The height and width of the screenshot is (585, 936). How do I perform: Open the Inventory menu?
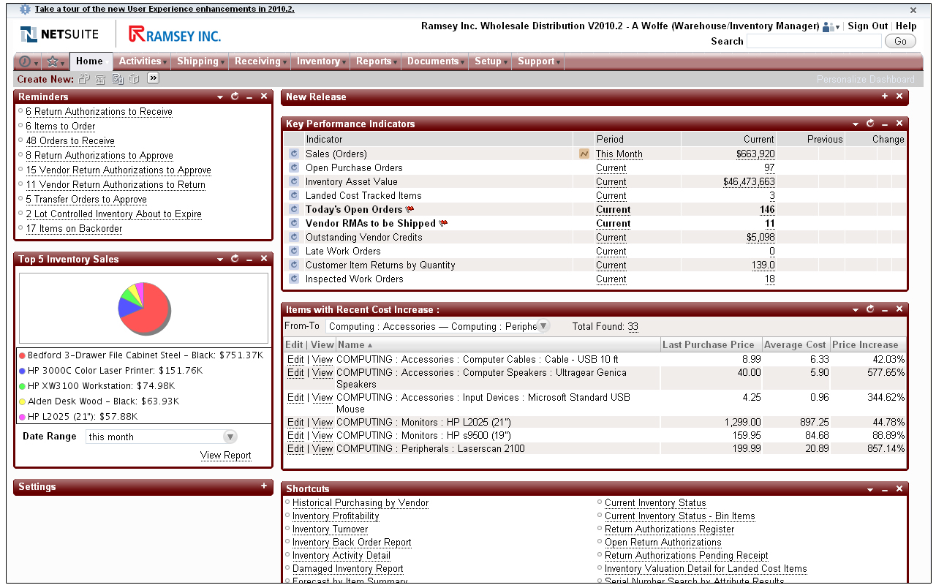point(318,61)
